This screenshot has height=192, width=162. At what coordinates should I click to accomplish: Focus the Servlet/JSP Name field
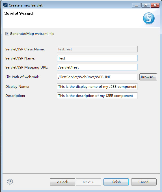click(x=97, y=58)
